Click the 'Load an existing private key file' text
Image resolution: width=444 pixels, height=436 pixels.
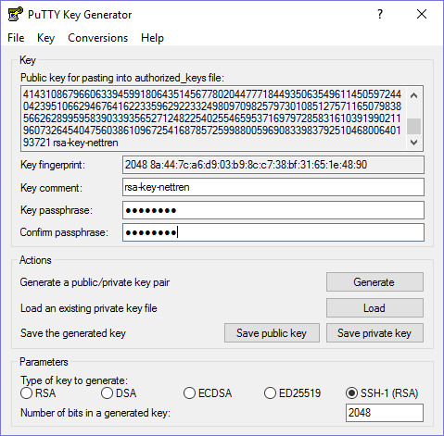click(89, 308)
